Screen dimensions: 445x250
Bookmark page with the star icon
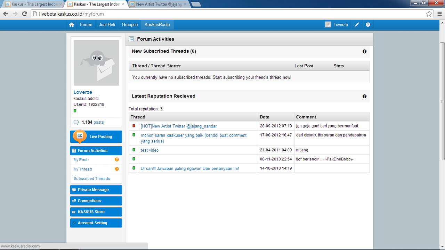pos(429,14)
